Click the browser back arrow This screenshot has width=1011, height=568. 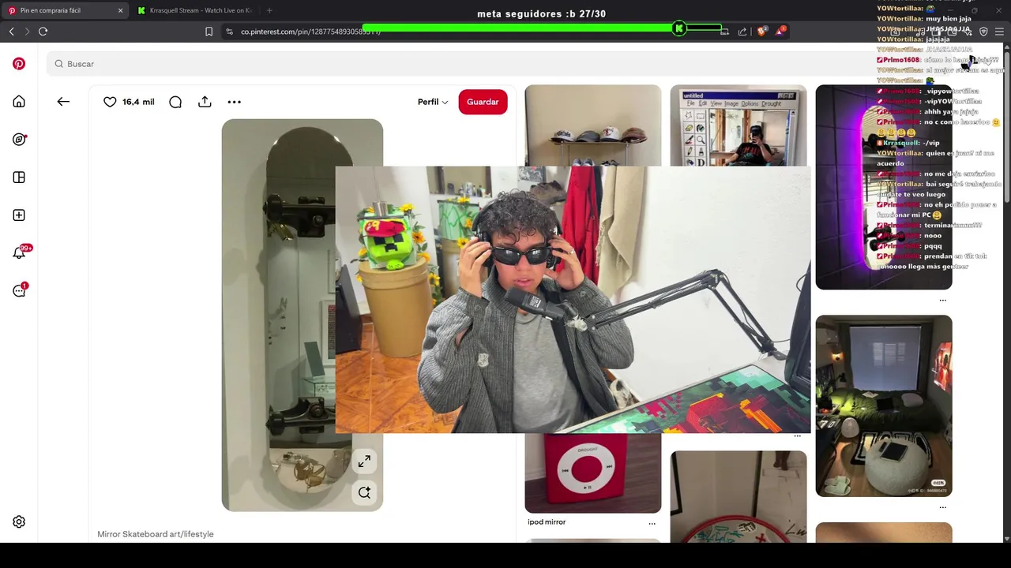point(11,32)
